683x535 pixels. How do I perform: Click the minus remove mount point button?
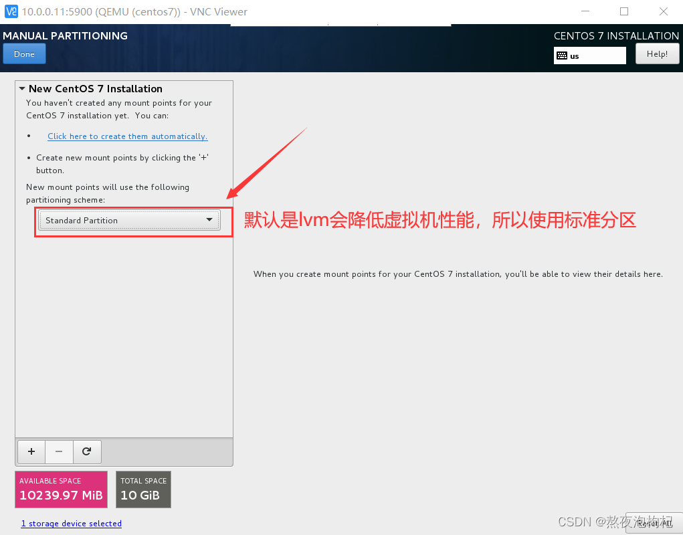click(x=59, y=451)
